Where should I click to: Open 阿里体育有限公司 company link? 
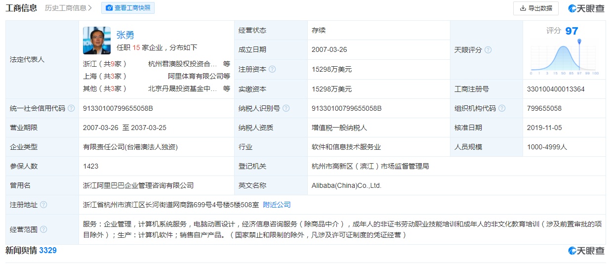point(195,76)
